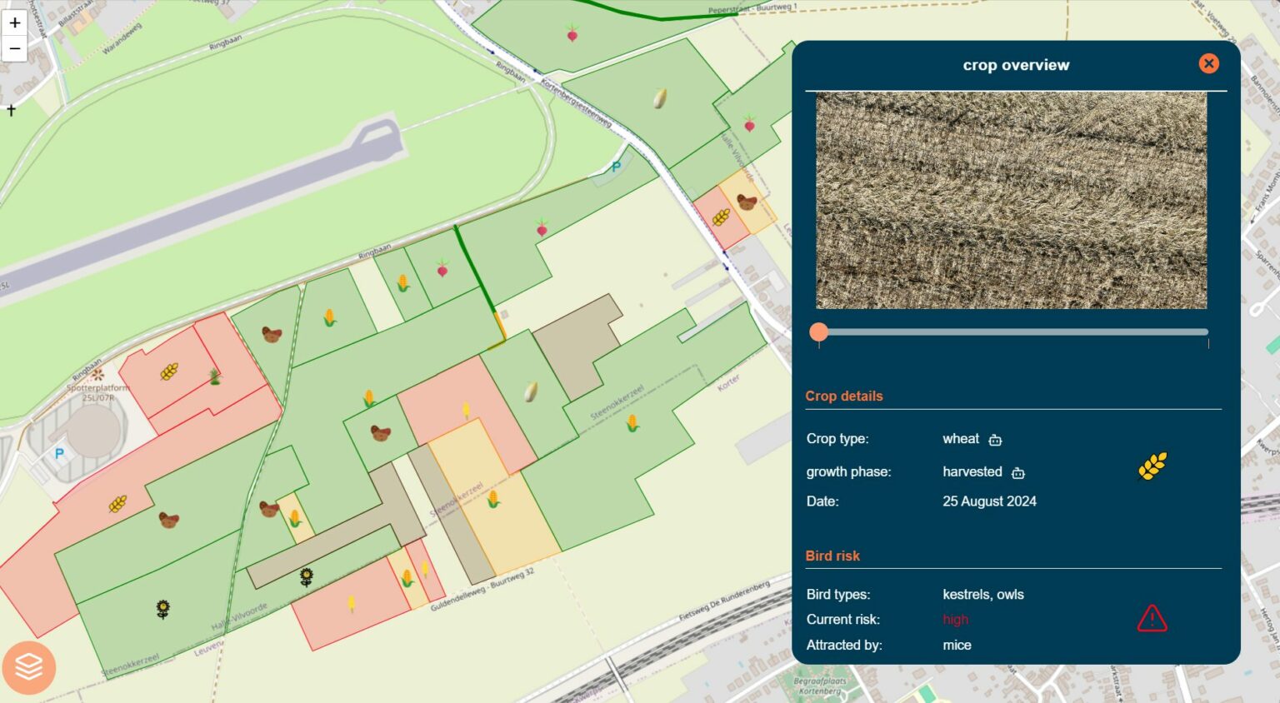Screen dimensions: 1280x703
Task: Click the 'crop overview' panel title
Action: 1016,65
